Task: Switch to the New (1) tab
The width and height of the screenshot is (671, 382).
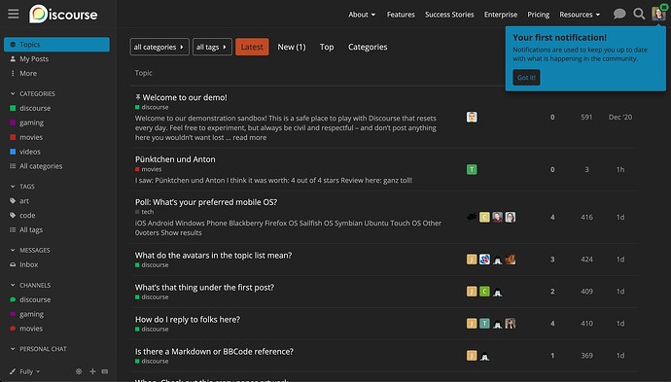Action: (x=292, y=47)
